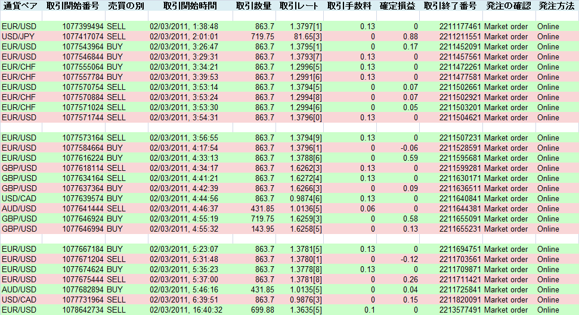Viewport: 579px width, 315px height.
Task: Select the 取引手数料 column header
Action: (350, 6)
